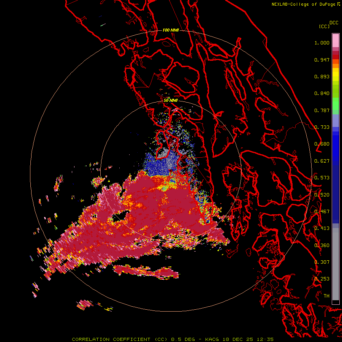Select the 0.787 color scale value
The height and width of the screenshot is (342, 342).
(x=322, y=110)
